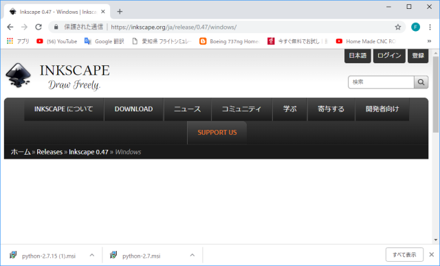Go to Releases breadcrumb link
The height and width of the screenshot is (266, 440).
49,152
